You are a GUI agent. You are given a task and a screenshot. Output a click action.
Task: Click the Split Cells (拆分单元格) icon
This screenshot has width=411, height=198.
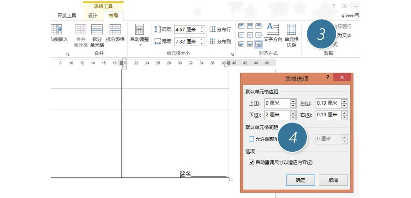coord(97,30)
